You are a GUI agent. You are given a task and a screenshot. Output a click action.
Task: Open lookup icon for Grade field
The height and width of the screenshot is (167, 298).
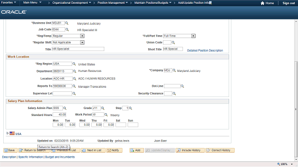(x=102, y=108)
